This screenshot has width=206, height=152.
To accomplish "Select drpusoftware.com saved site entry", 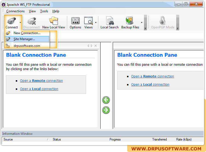I will pyautogui.click(x=27, y=46).
